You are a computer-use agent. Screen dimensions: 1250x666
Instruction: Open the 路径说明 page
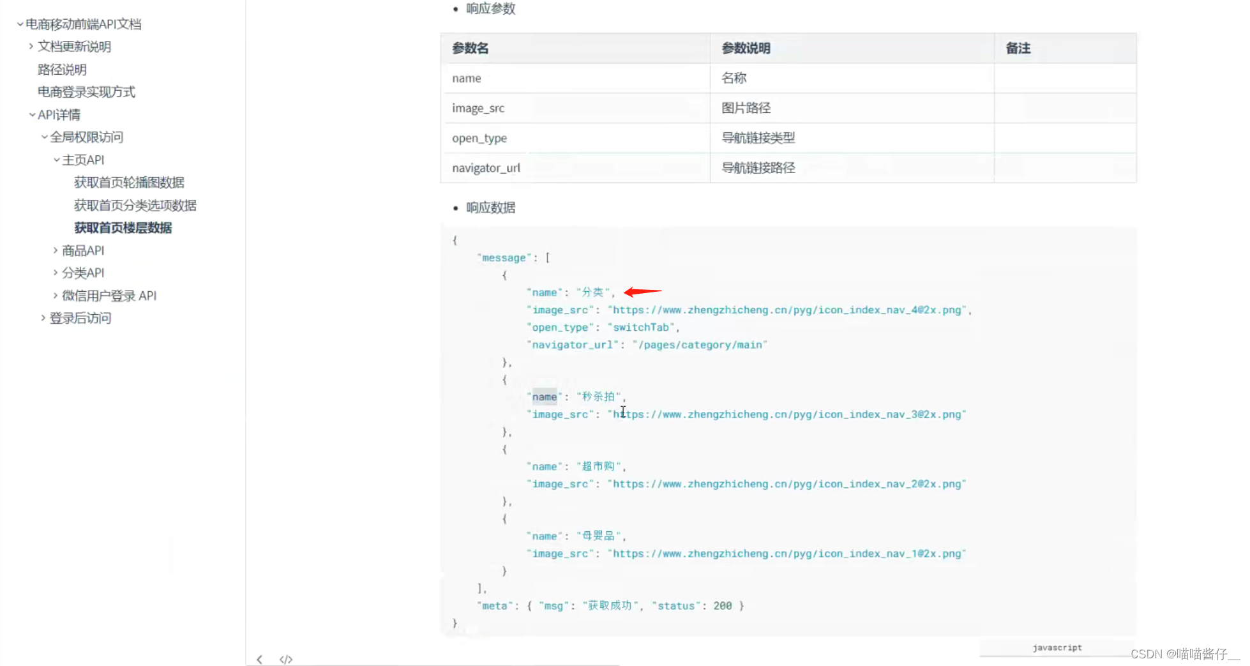pos(61,69)
